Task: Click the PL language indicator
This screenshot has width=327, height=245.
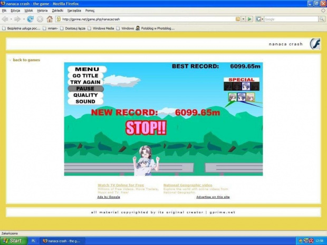Action: click(x=33, y=241)
